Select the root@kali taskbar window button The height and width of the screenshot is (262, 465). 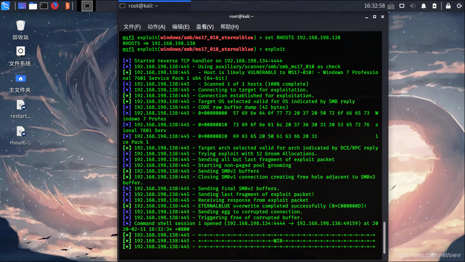pos(154,6)
